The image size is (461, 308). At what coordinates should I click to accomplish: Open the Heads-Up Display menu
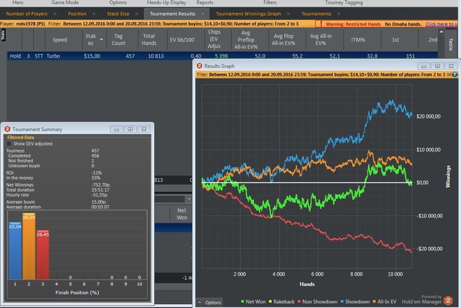(x=167, y=3)
